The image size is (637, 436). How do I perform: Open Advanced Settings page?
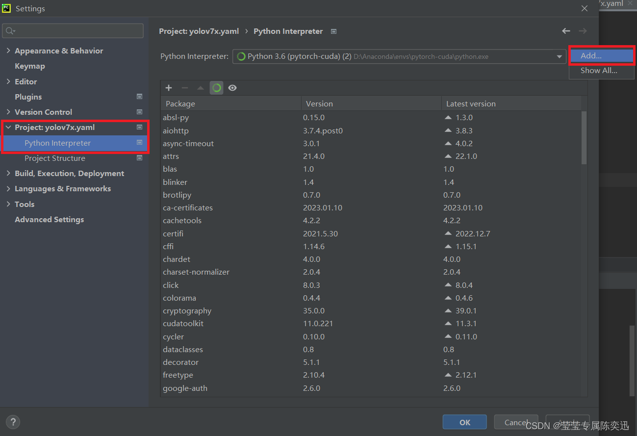[x=49, y=219]
